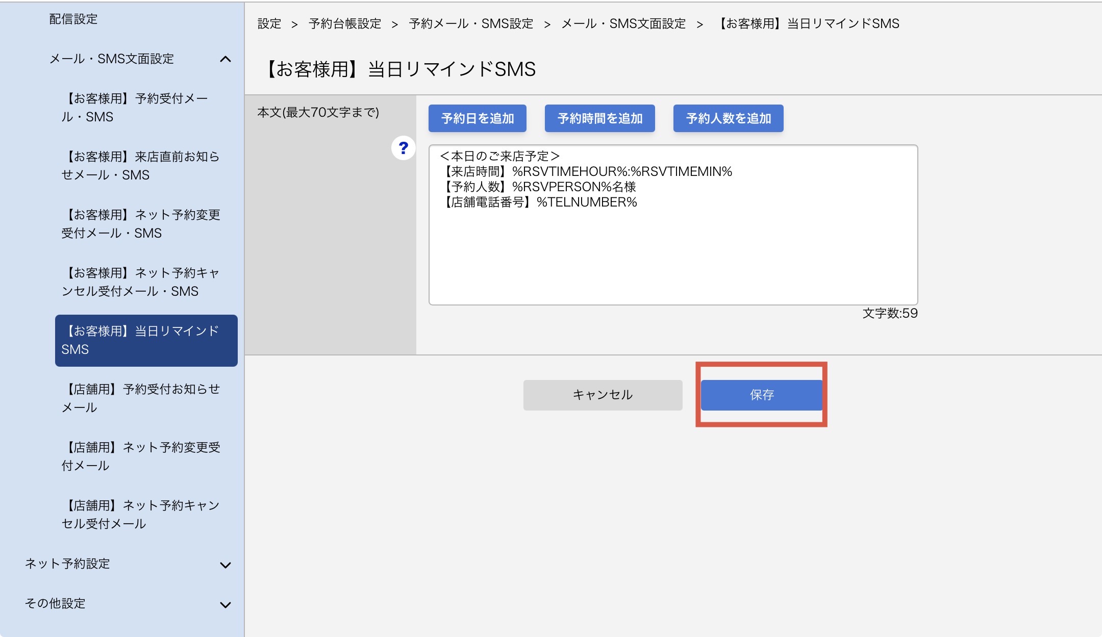Open 【お客様用】来店直前お知らせメール・SMS item
1102x637 pixels.
tap(140, 166)
